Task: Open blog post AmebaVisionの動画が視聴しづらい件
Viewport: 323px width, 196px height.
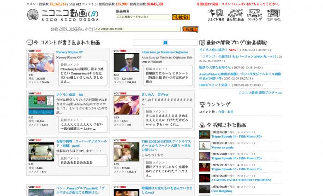Action: pos(240,76)
